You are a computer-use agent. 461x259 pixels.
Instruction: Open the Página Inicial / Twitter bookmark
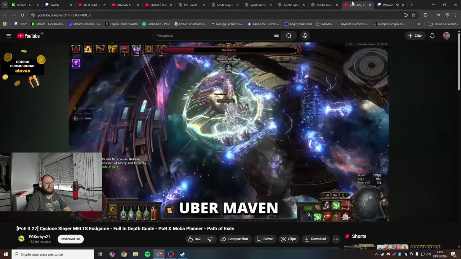[x=122, y=24]
